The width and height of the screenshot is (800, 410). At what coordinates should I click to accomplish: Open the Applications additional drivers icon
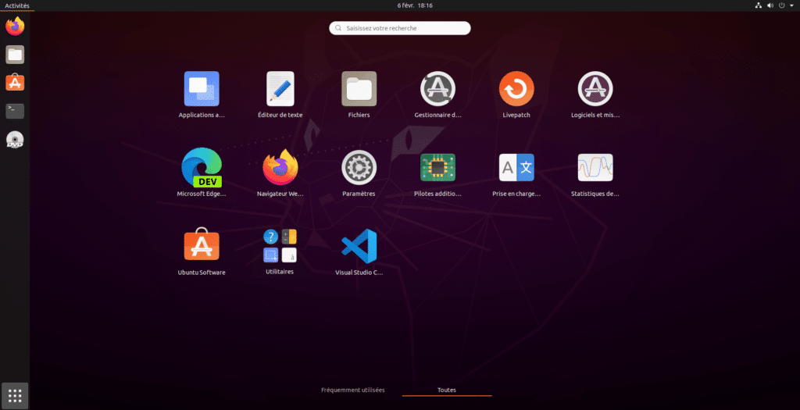(x=202, y=89)
